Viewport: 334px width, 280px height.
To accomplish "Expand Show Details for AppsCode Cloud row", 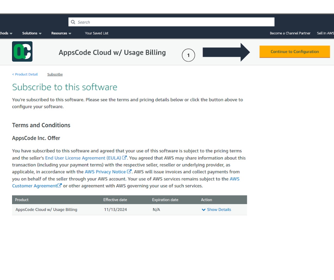I will point(216,210).
